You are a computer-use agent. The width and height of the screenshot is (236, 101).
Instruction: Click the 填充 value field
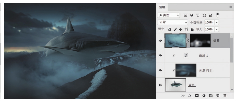210,29
